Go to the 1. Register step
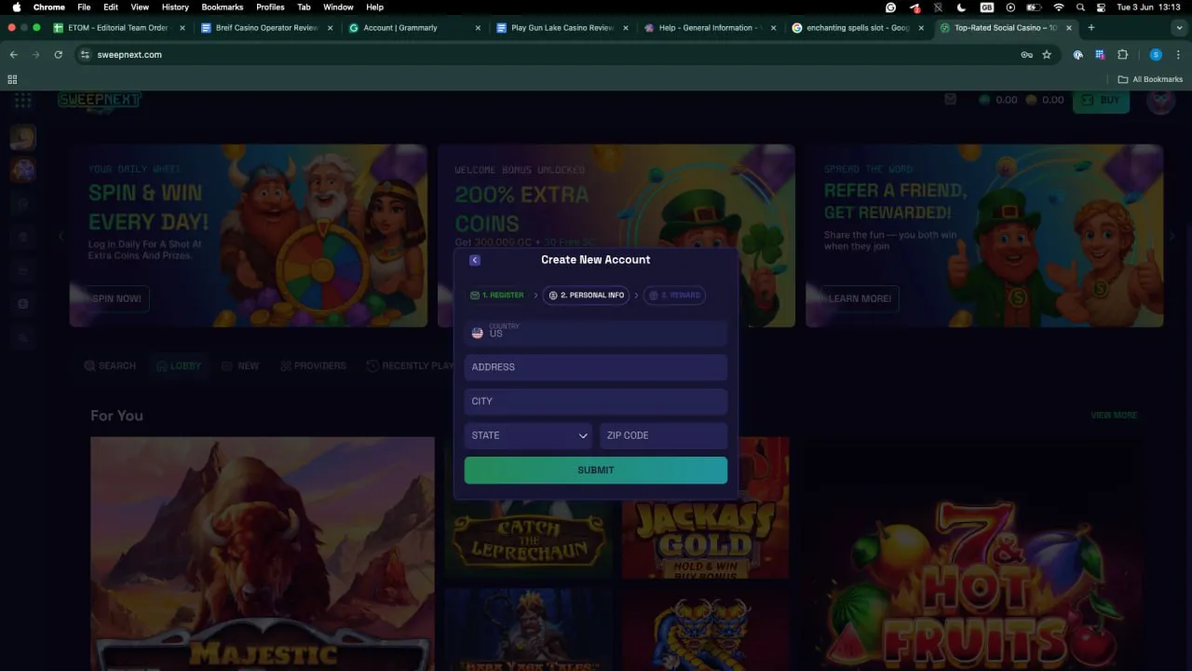Screen dimensions: 1192x671 (497, 295)
